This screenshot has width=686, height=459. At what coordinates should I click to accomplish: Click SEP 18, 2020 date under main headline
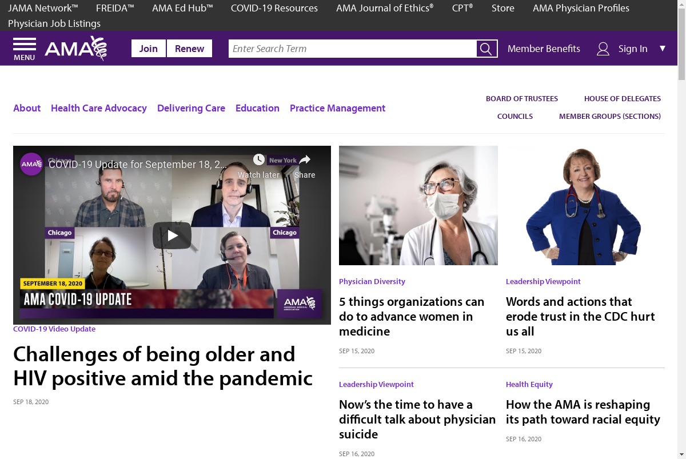coord(31,402)
